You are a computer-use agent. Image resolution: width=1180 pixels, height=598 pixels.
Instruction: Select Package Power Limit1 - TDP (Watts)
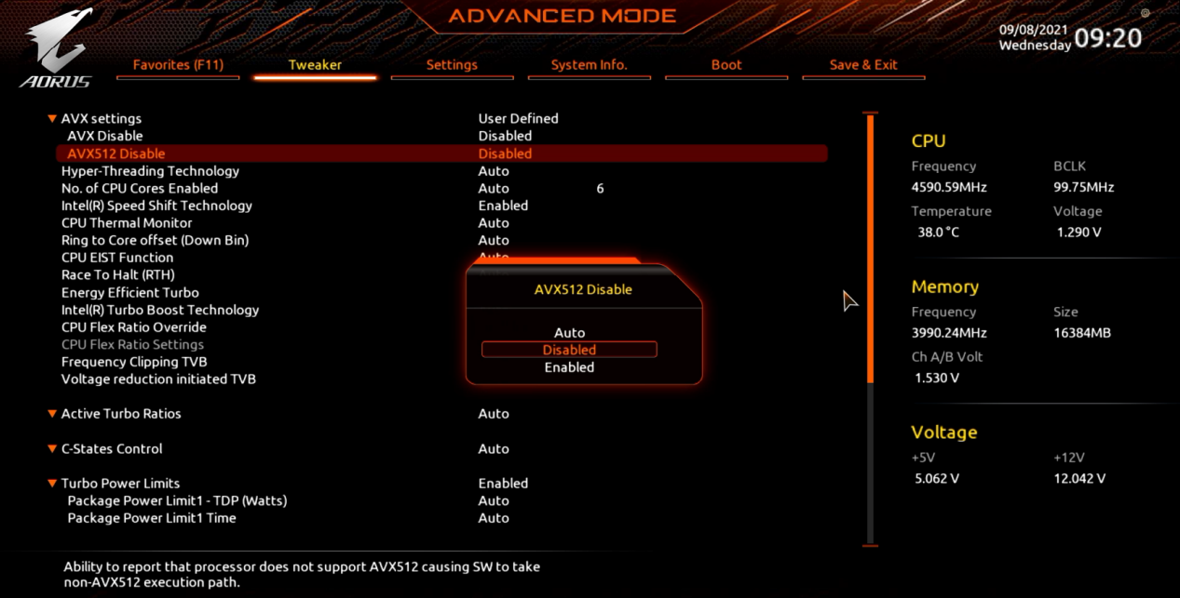[x=177, y=500]
